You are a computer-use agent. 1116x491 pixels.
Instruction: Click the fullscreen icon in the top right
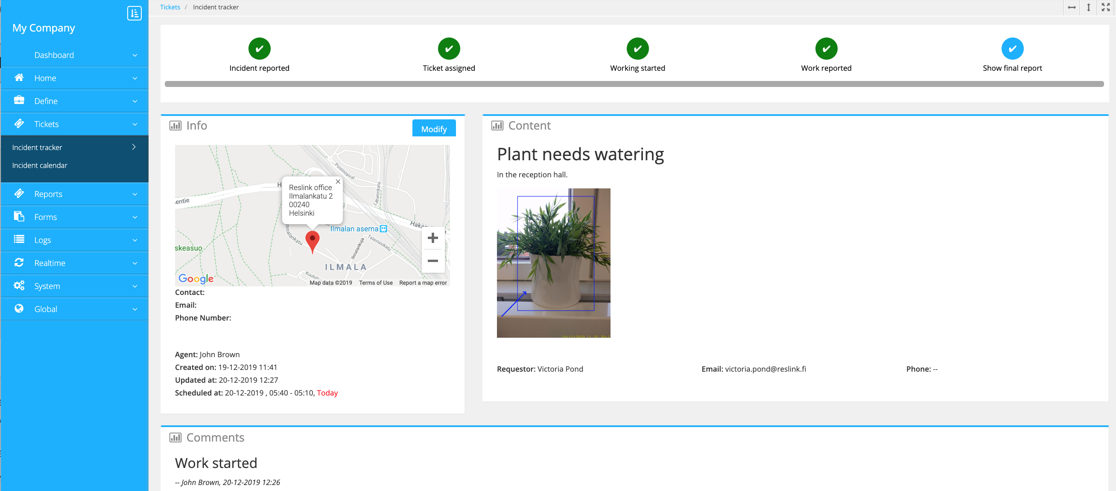tap(1106, 7)
